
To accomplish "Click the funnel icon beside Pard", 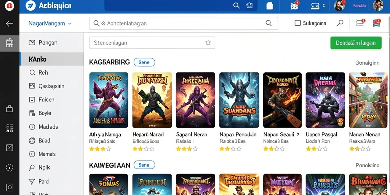I will pyautogui.click(x=32, y=182).
